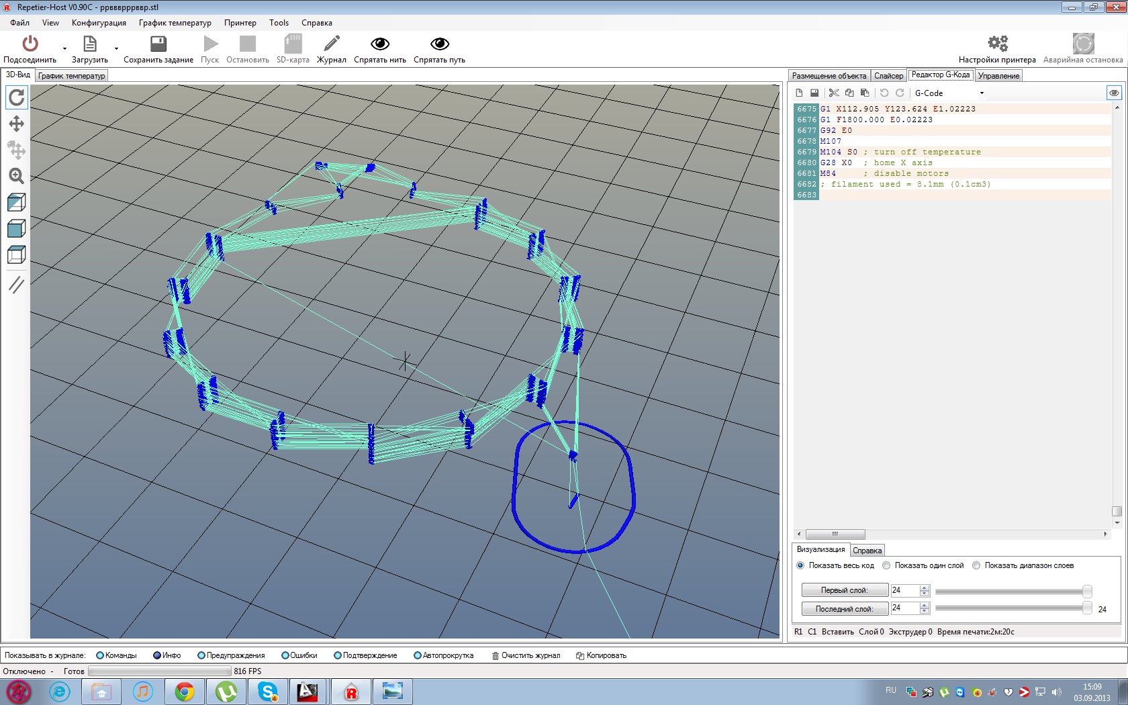Enable the Ошибки log filter
The height and width of the screenshot is (705, 1128).
pos(285,655)
